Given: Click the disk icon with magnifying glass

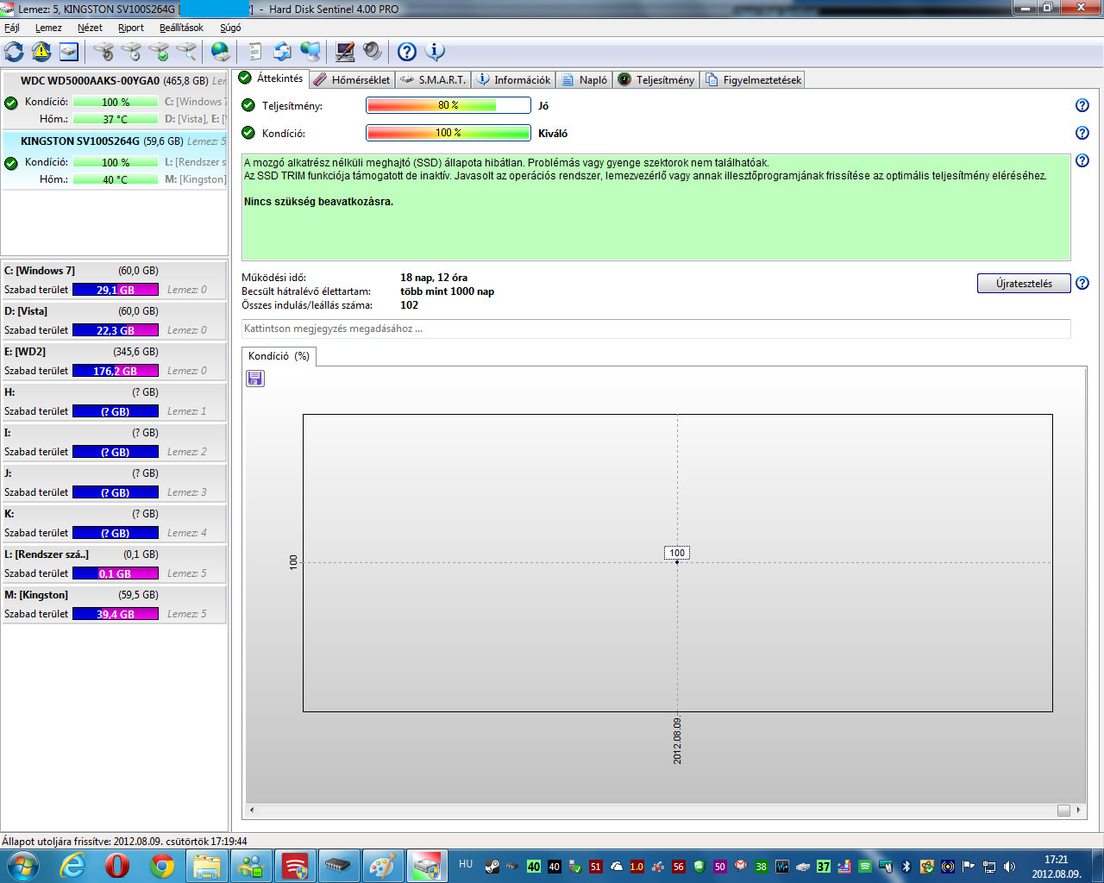Looking at the screenshot, I should 186,52.
